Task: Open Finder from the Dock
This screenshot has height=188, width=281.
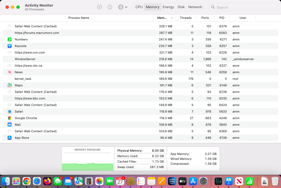Action: (x=6, y=181)
